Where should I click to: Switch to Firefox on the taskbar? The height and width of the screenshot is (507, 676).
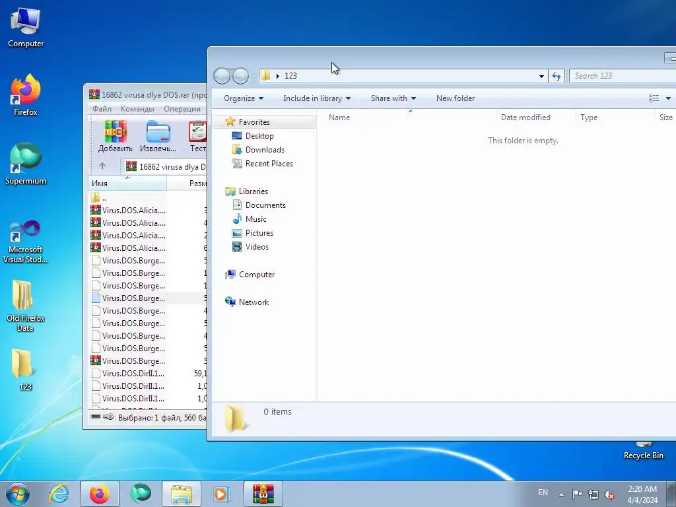pyautogui.click(x=100, y=494)
